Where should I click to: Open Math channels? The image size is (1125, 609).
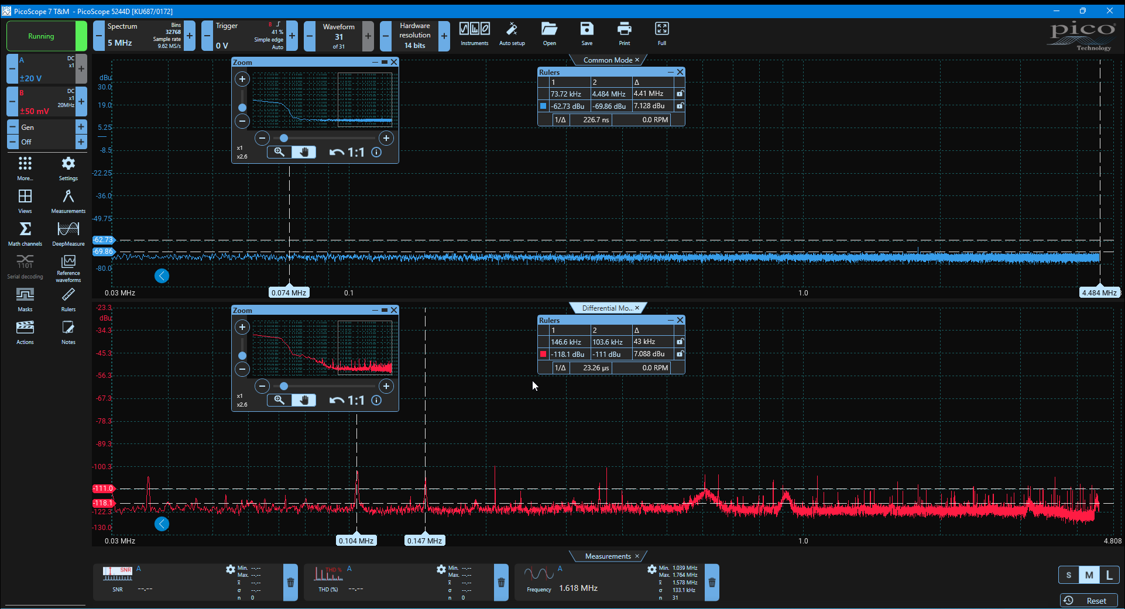(25, 234)
